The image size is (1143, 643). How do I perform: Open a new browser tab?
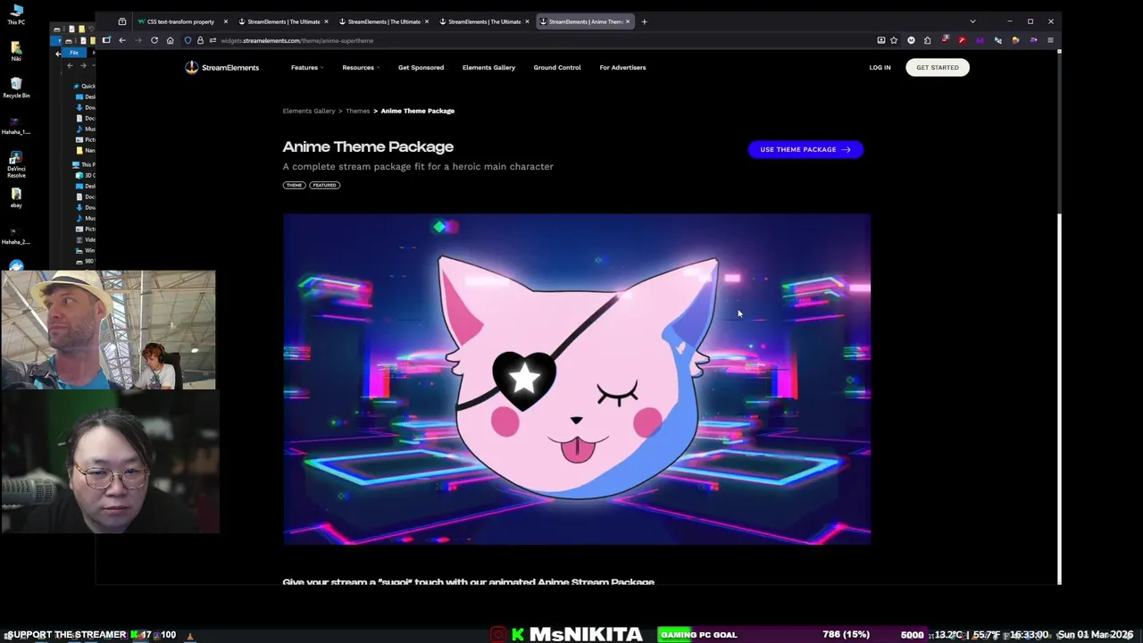(644, 21)
